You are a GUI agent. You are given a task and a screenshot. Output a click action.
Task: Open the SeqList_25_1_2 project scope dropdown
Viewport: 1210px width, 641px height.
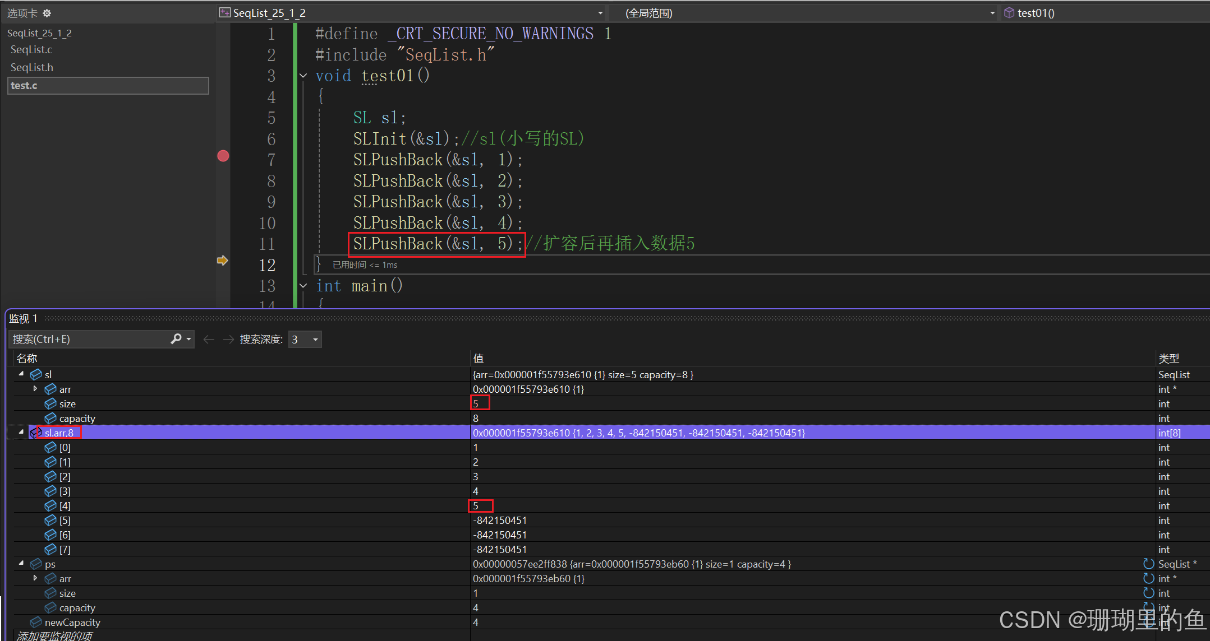tap(600, 13)
